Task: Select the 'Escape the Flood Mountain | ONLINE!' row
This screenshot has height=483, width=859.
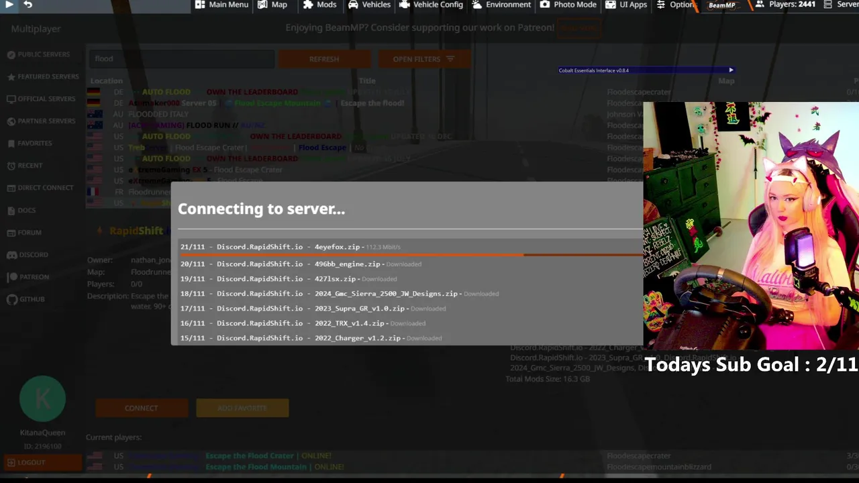Action: pyautogui.click(x=472, y=466)
